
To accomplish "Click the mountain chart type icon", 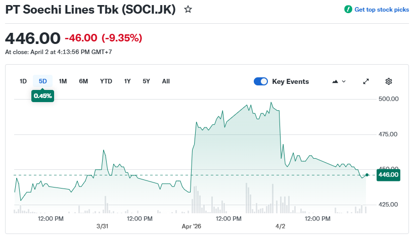I will 335,81.
